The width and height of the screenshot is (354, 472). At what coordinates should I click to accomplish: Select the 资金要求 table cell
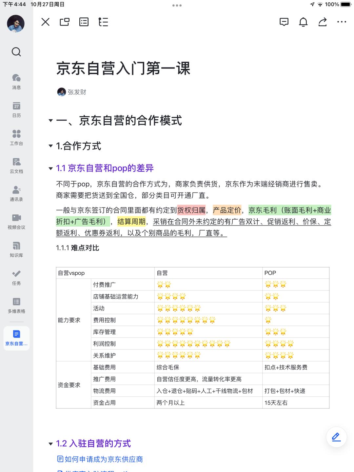click(73, 385)
